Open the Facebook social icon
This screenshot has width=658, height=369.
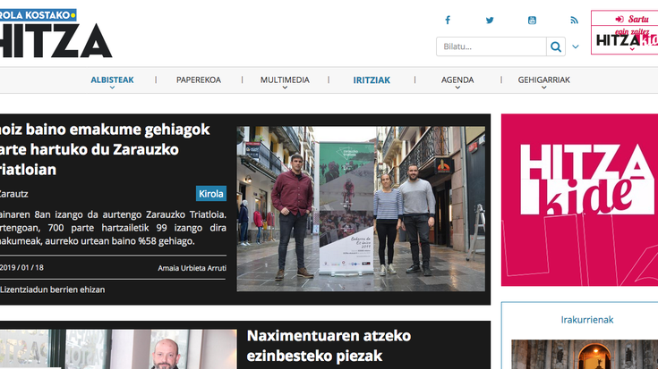click(448, 21)
